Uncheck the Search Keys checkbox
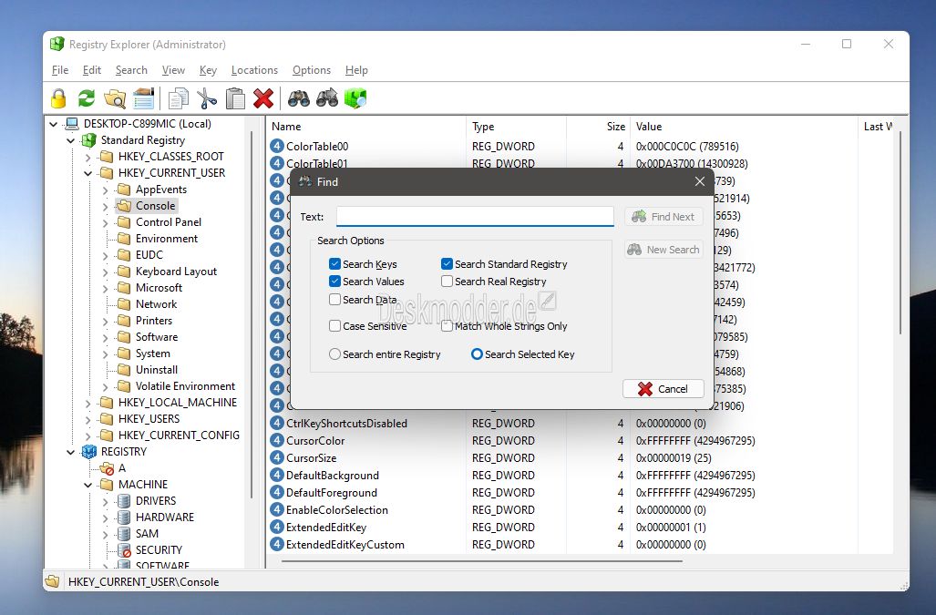The height and width of the screenshot is (615, 936). [x=334, y=263]
